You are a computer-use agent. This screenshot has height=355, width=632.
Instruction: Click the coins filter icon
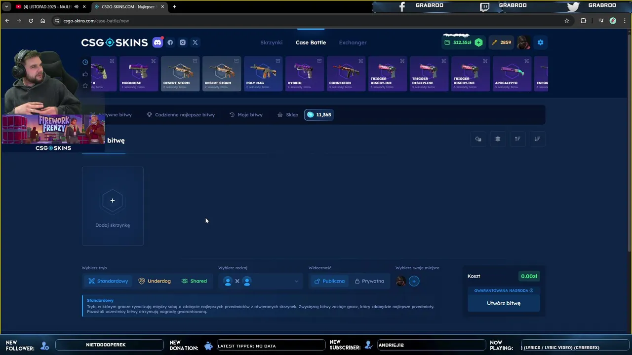(478, 139)
